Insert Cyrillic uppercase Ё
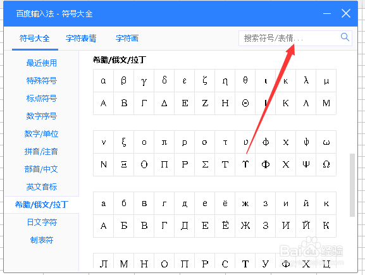Viewport: 365px width, 275px height. click(225, 226)
